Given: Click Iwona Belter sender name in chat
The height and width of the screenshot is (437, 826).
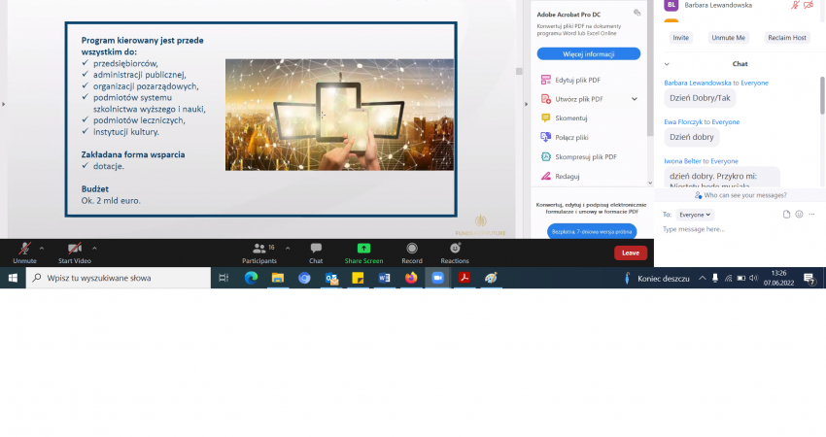Looking at the screenshot, I should pyautogui.click(x=682, y=161).
